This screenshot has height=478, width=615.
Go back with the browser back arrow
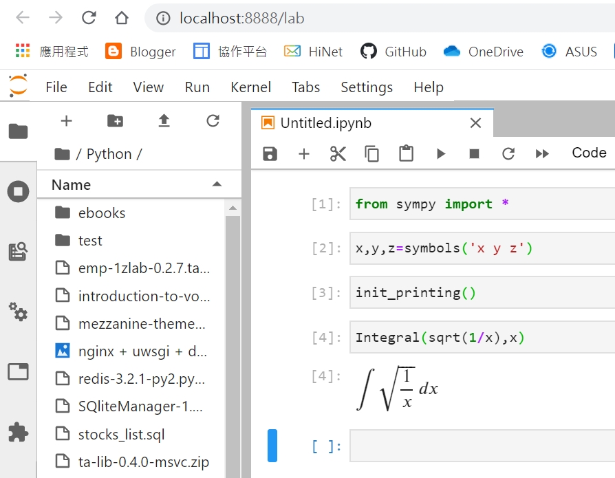pyautogui.click(x=23, y=18)
